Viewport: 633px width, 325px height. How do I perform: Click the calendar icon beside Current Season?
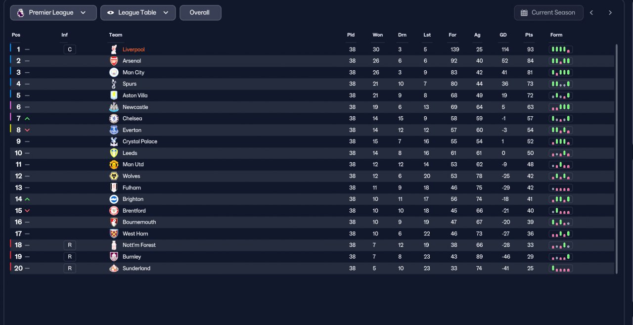click(x=524, y=13)
